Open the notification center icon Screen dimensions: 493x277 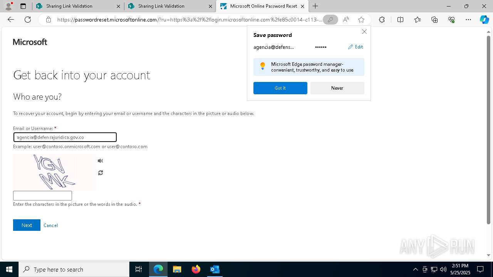(480, 269)
